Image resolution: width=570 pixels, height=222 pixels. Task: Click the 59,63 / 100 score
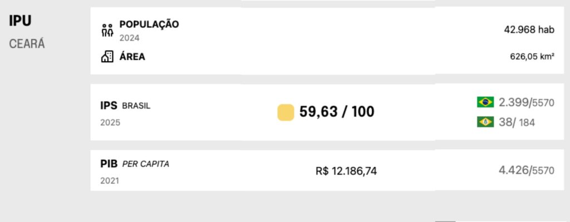(x=337, y=112)
